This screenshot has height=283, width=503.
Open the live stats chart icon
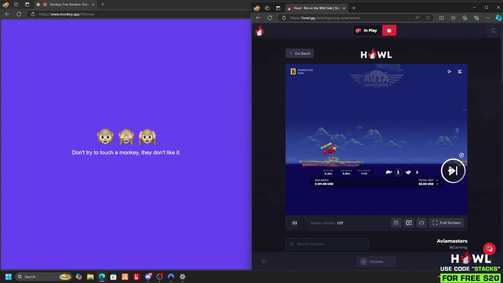(x=396, y=223)
